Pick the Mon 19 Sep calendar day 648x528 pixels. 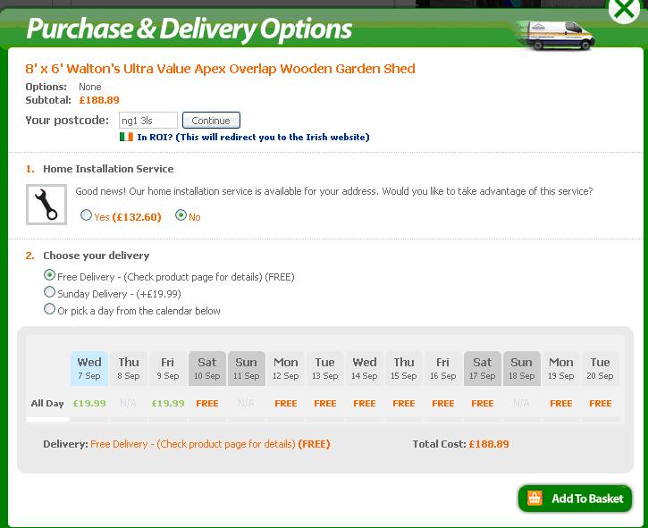coord(560,368)
